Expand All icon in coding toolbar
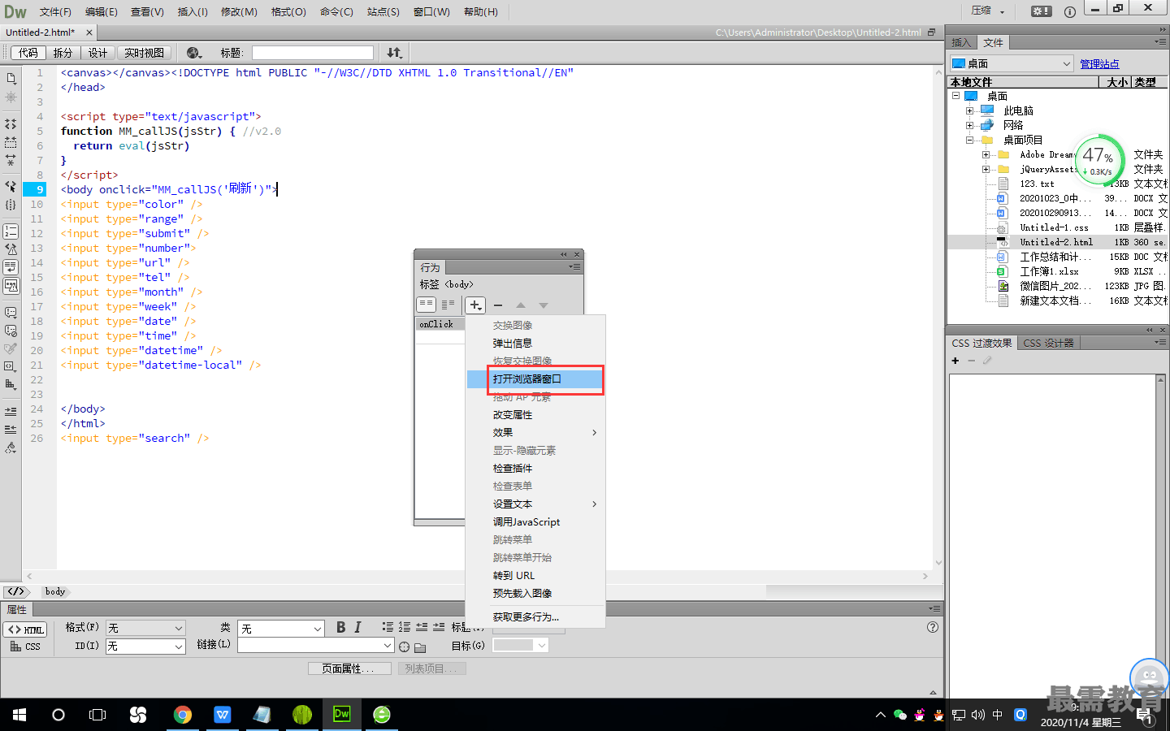This screenshot has width=1170, height=731. click(x=11, y=160)
